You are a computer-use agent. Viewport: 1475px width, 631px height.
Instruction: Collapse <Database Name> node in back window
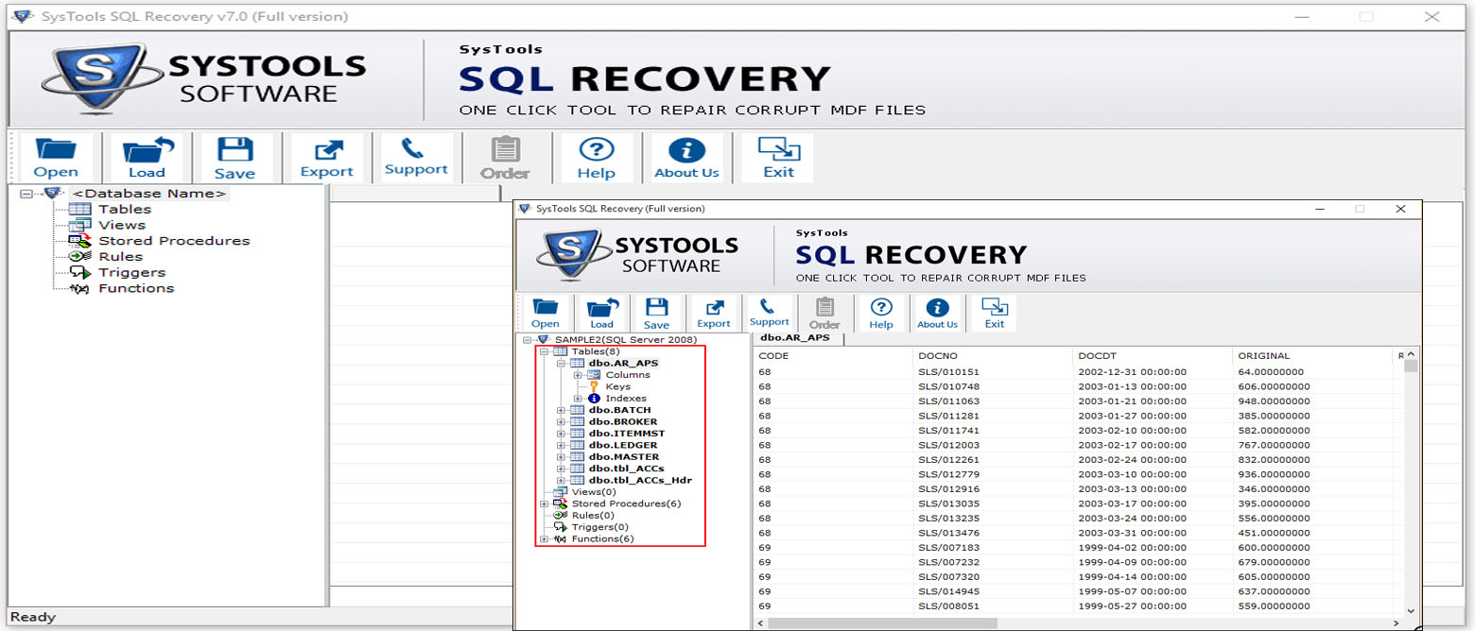[x=26, y=194]
